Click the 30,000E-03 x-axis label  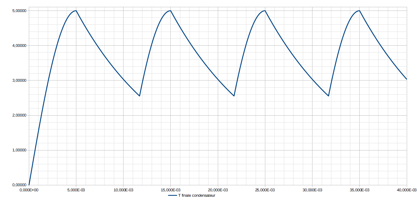[x=312, y=190]
